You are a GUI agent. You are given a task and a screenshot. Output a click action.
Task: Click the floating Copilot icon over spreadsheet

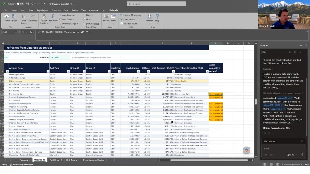(x=247, y=150)
